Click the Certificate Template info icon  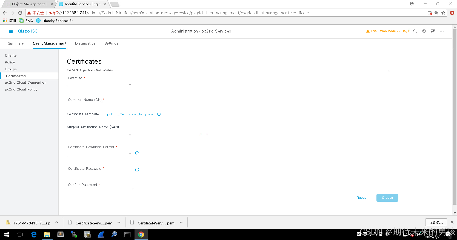(159, 114)
